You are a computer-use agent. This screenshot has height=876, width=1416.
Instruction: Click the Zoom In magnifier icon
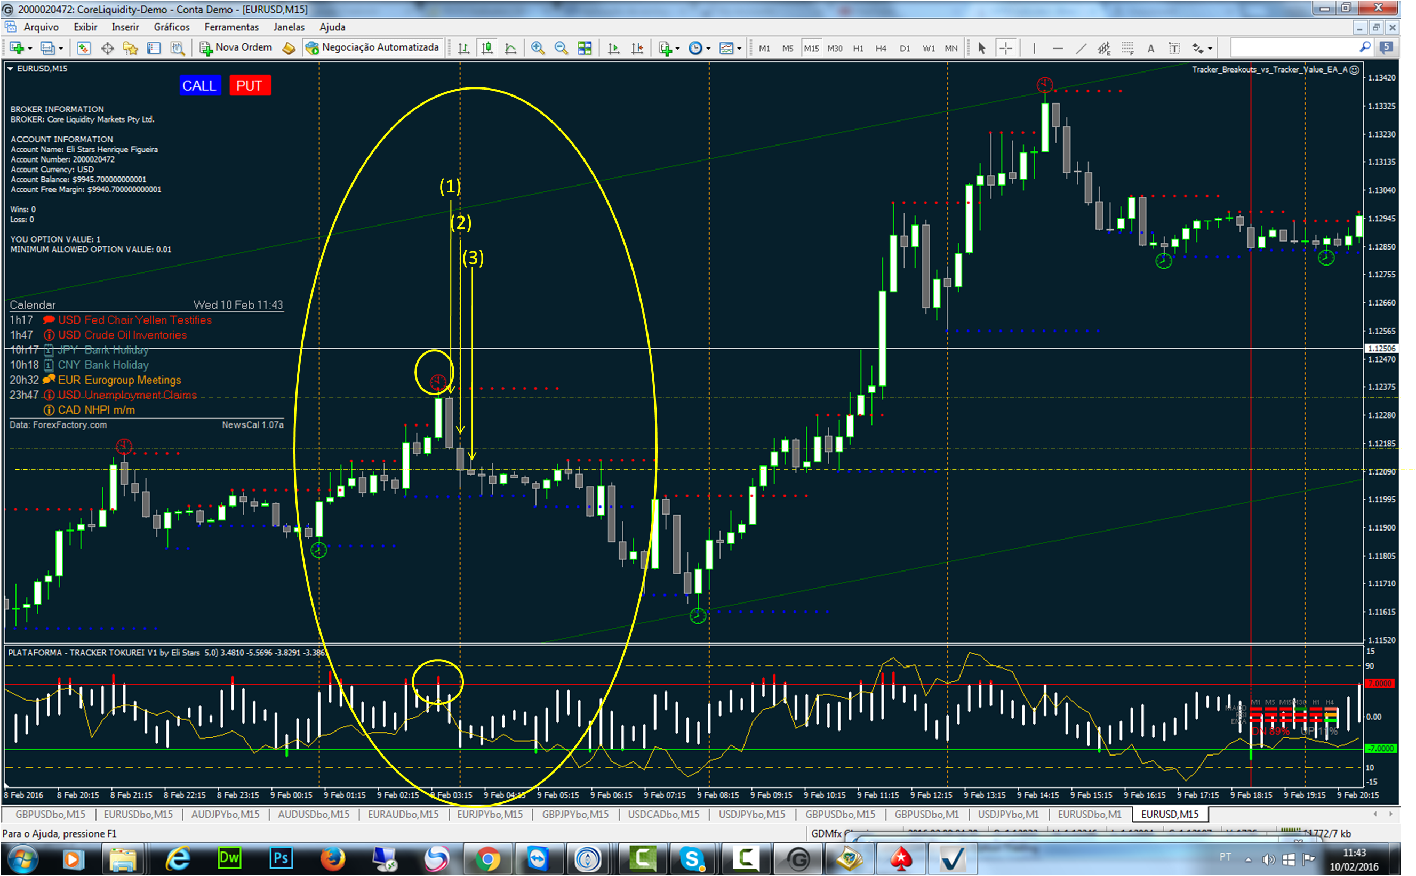[538, 48]
